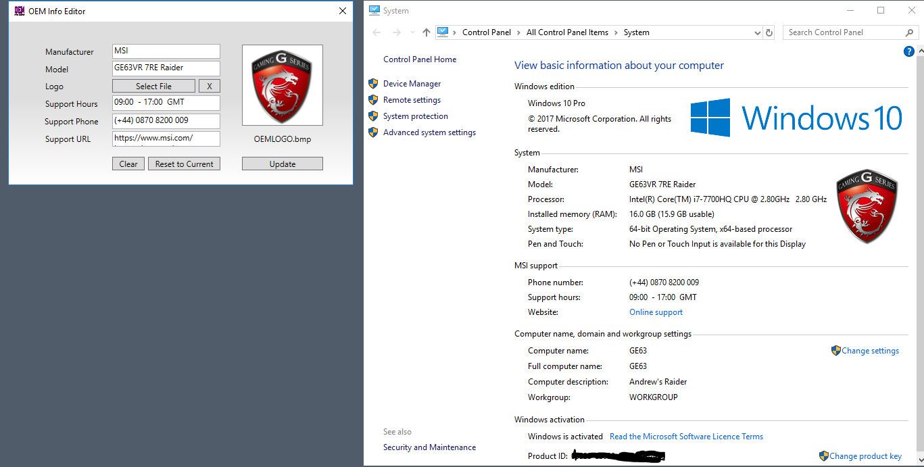Image resolution: width=924 pixels, height=467 pixels.
Task: Click the address bar computer icon
Action: 443,32
